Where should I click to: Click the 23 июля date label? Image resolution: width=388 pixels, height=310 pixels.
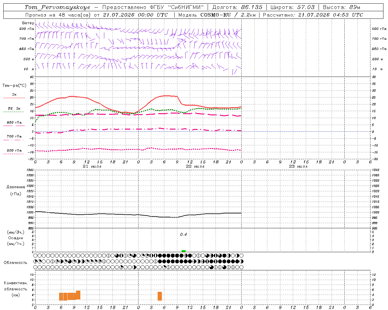(298, 167)
